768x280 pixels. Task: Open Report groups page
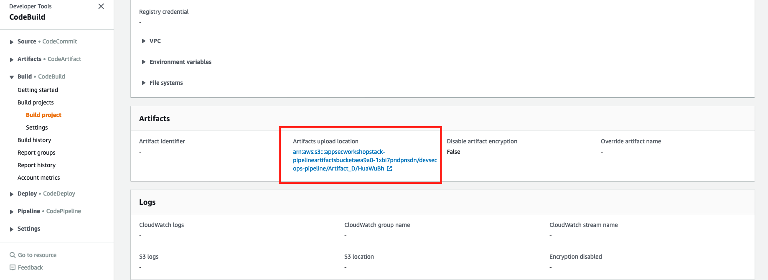pyautogui.click(x=36, y=153)
